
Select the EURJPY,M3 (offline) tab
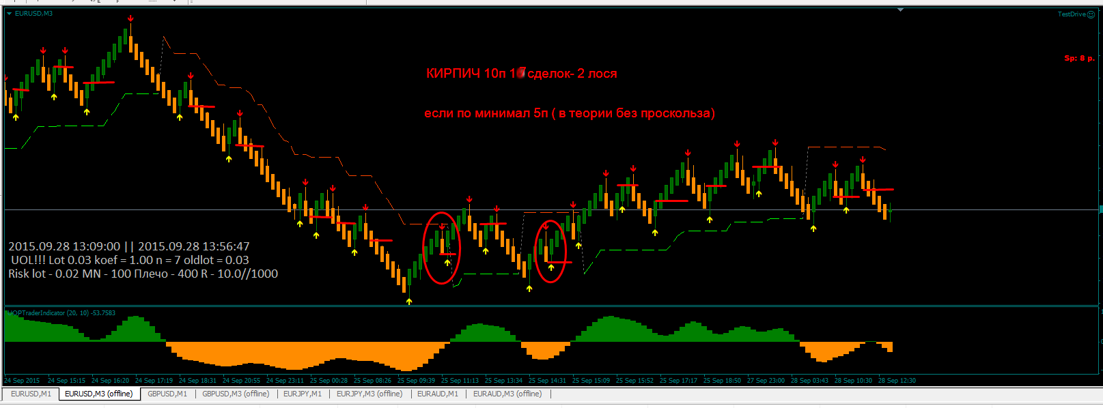[x=370, y=394]
